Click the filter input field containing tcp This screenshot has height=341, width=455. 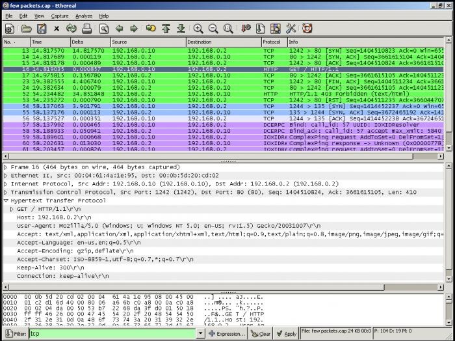(112, 334)
